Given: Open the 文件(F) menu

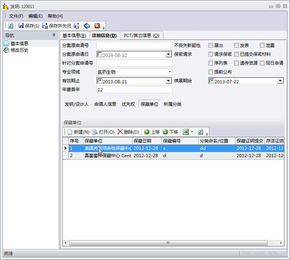Looking at the screenshot, I should point(16,16).
